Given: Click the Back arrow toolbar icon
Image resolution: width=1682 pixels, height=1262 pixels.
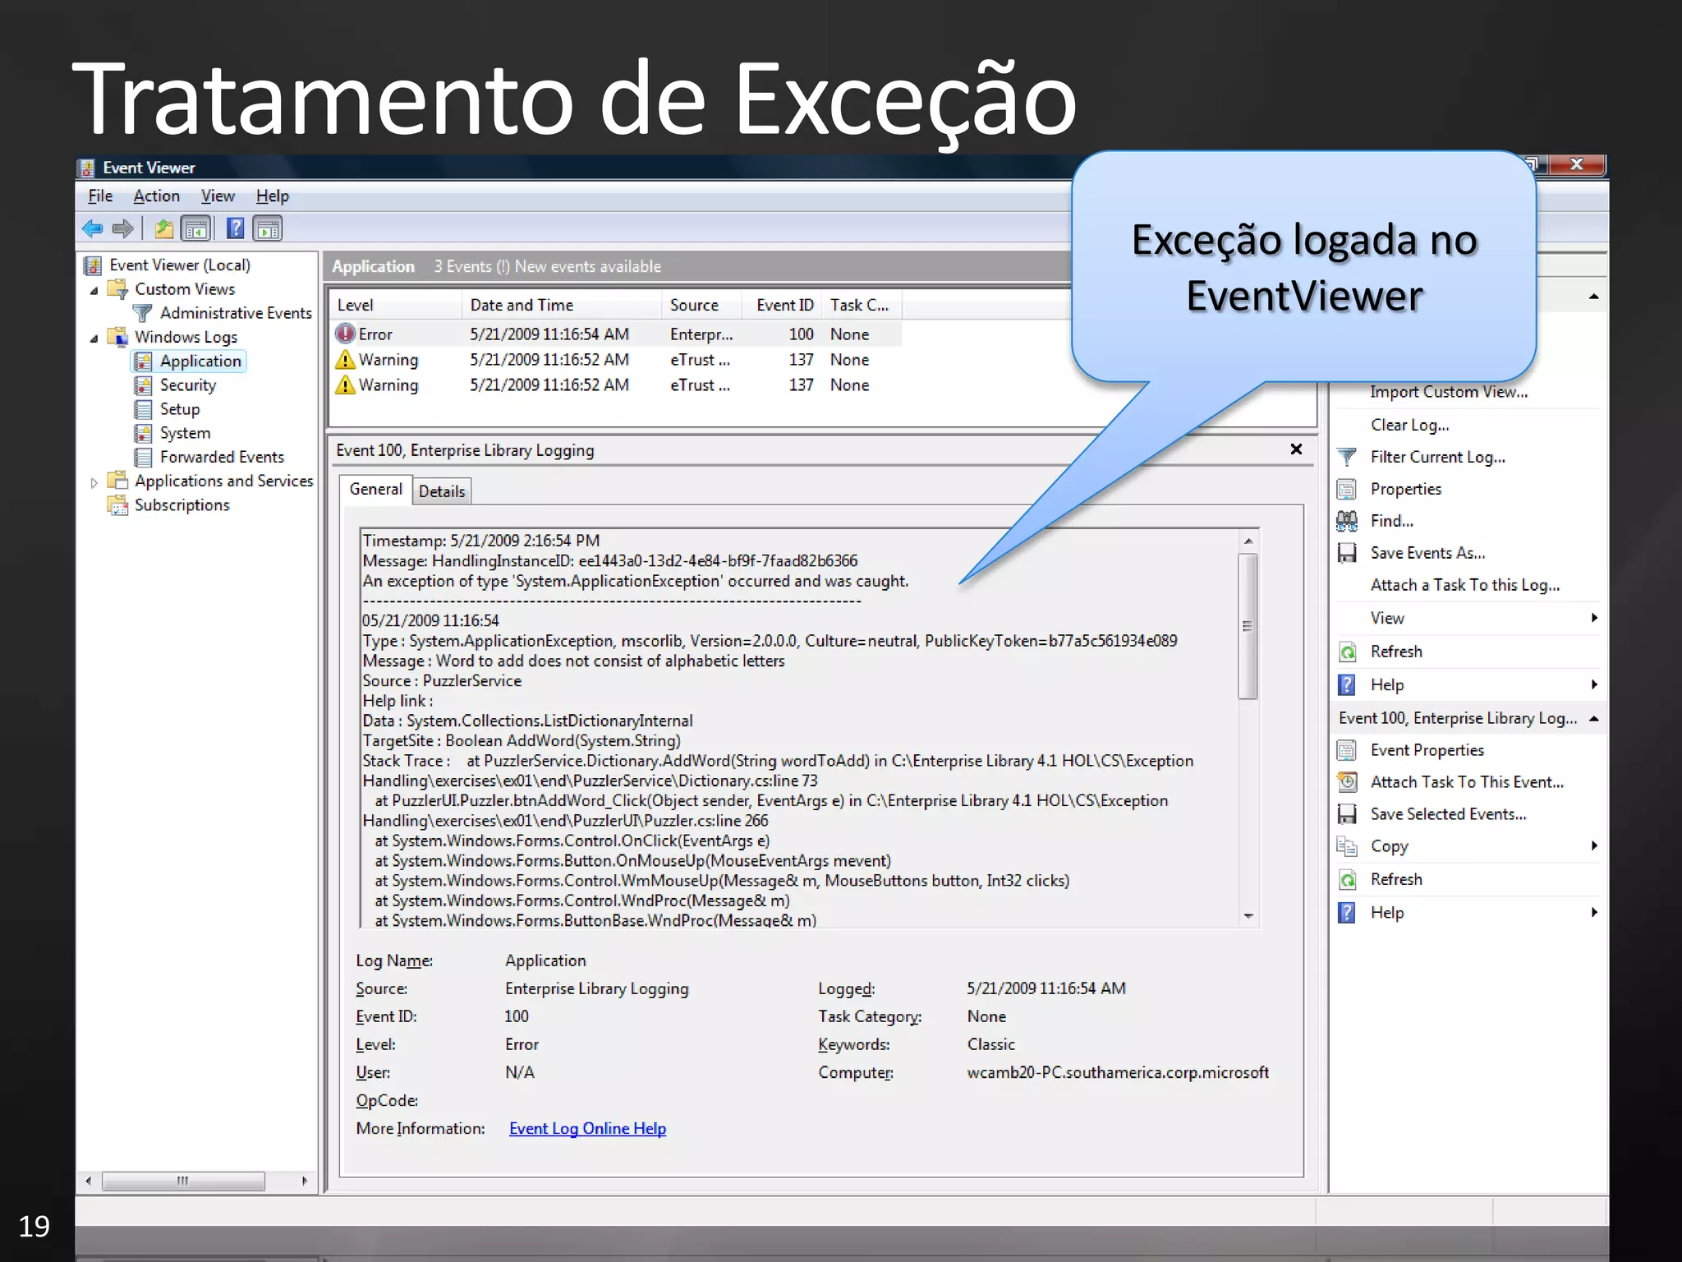Looking at the screenshot, I should click(x=92, y=228).
